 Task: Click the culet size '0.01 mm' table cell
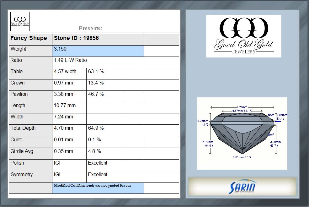tap(69, 142)
